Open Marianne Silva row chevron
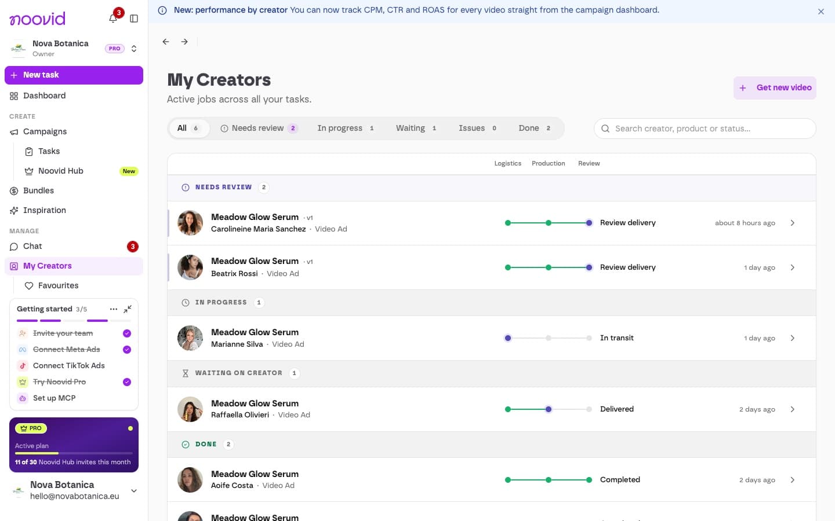Image resolution: width=835 pixels, height=521 pixels. tap(793, 338)
